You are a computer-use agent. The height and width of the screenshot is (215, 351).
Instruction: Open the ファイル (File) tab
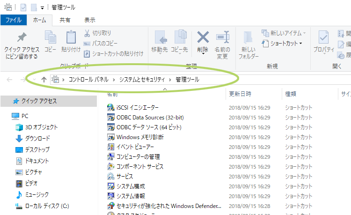(x=14, y=20)
